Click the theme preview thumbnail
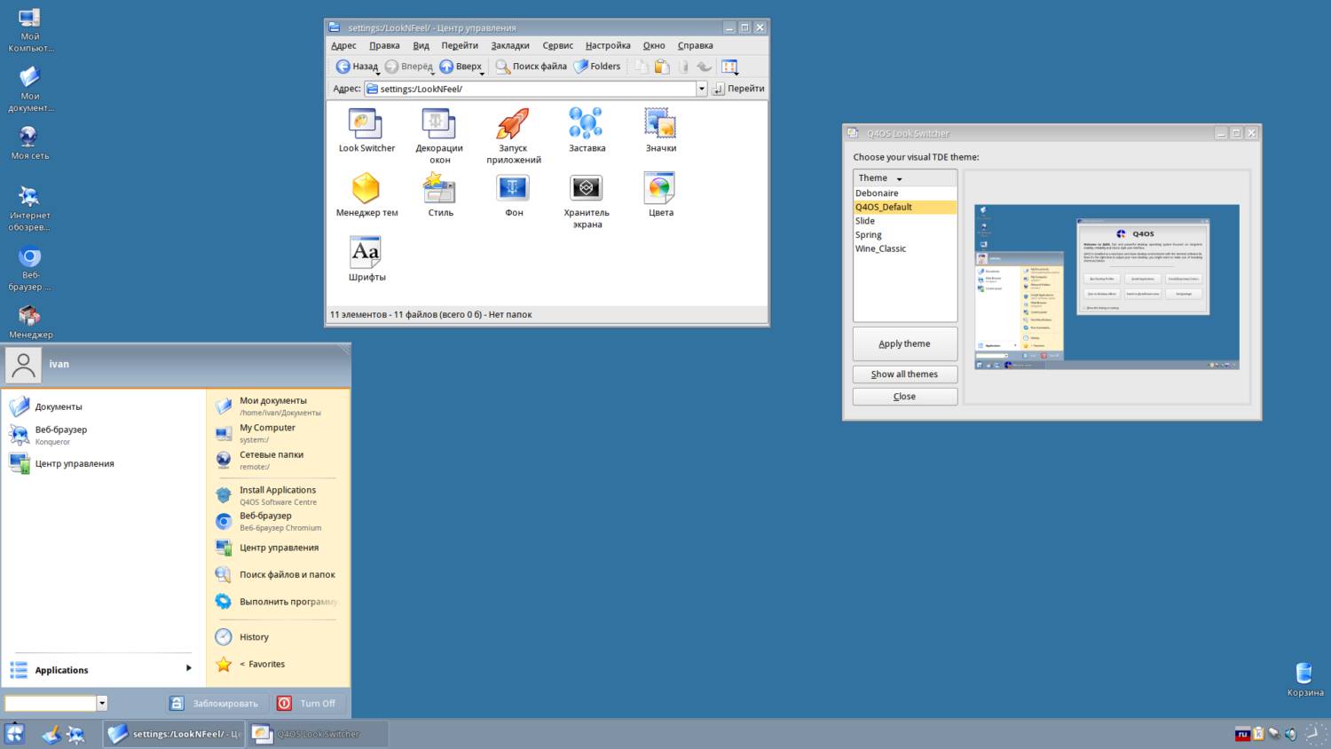 (x=1107, y=287)
